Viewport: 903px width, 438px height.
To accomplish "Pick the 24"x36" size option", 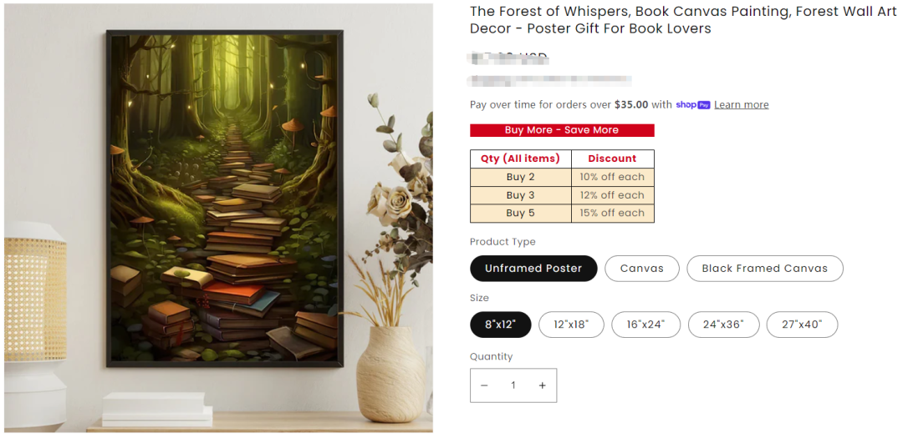I will click(x=723, y=325).
